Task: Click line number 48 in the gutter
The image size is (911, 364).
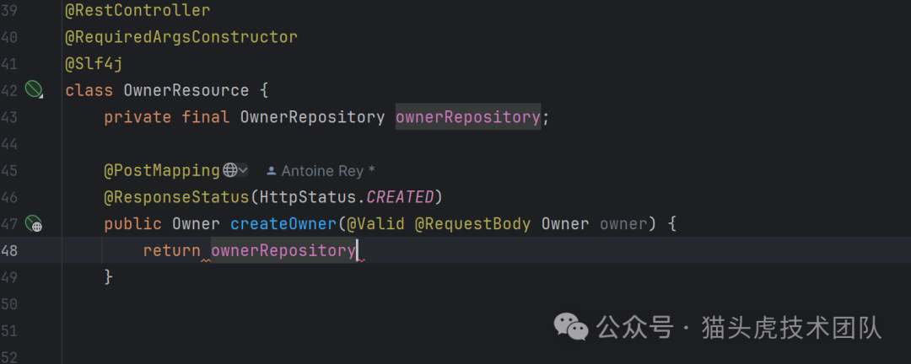Action: pyautogui.click(x=10, y=251)
